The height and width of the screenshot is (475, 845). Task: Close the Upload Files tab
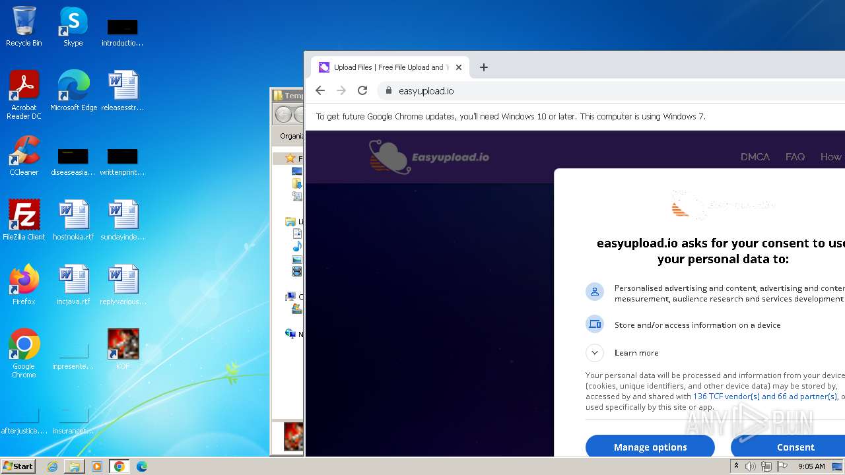(x=459, y=67)
